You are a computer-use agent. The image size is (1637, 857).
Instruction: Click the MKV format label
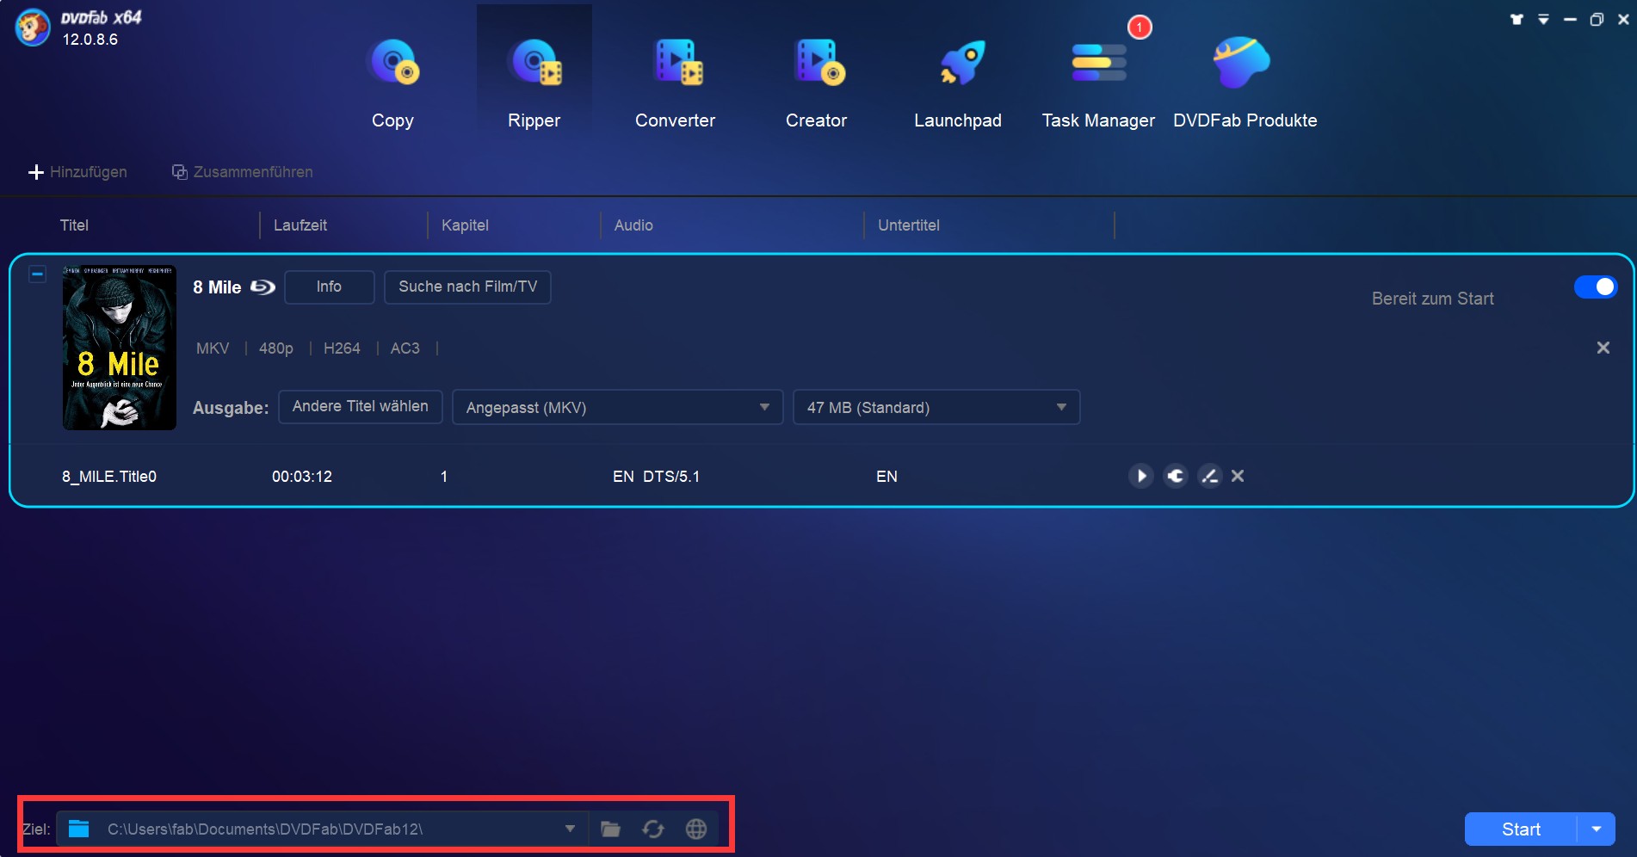click(213, 348)
